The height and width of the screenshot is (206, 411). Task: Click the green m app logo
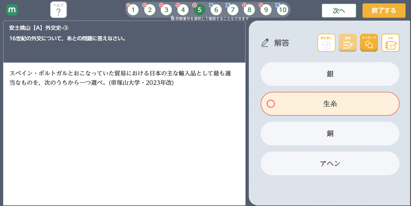pos(12,10)
